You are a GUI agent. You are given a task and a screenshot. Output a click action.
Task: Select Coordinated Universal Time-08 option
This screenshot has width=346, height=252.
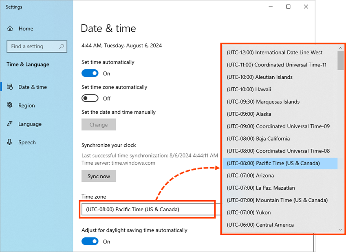point(280,151)
